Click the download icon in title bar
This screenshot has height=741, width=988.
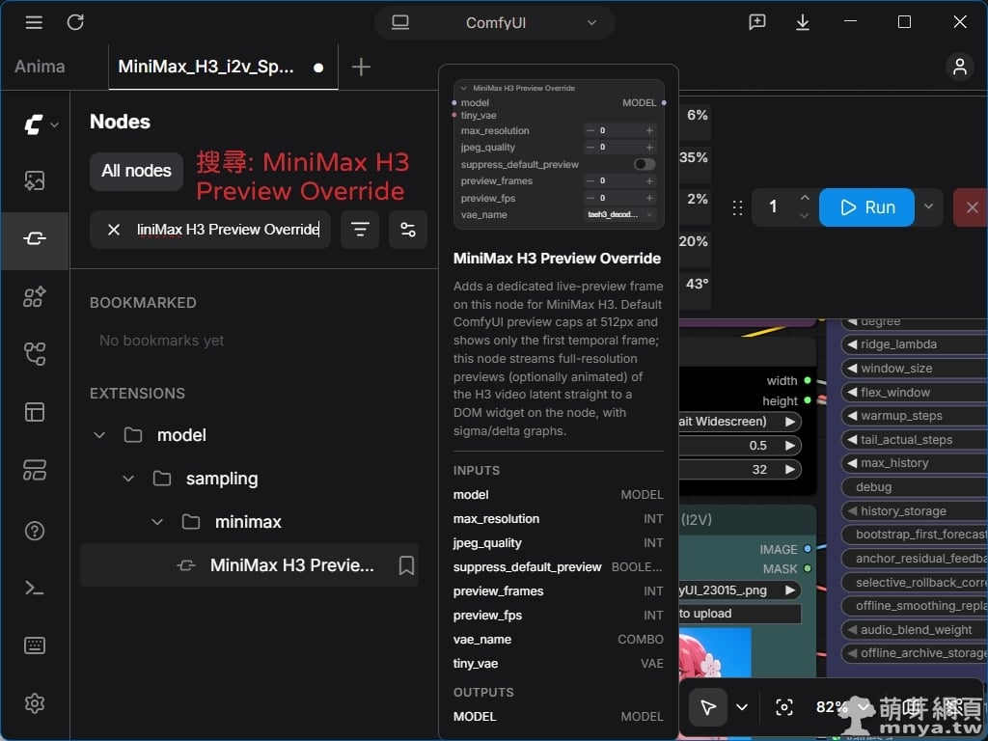click(802, 23)
